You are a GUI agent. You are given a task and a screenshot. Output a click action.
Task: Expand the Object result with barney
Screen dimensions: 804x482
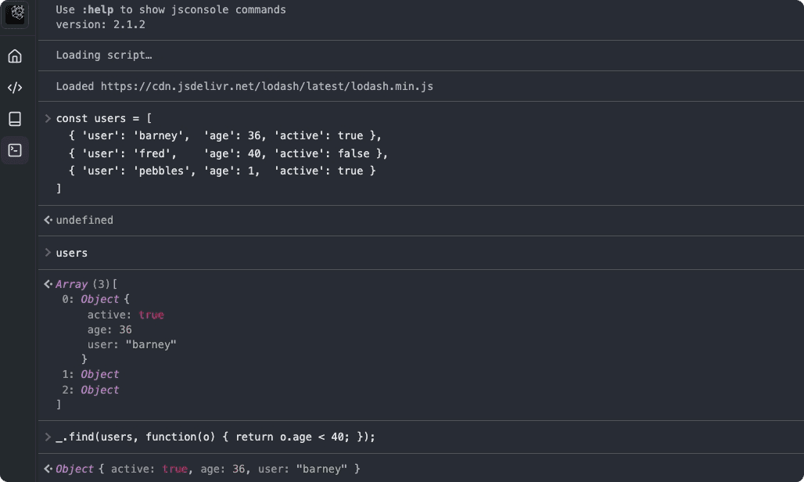click(75, 469)
